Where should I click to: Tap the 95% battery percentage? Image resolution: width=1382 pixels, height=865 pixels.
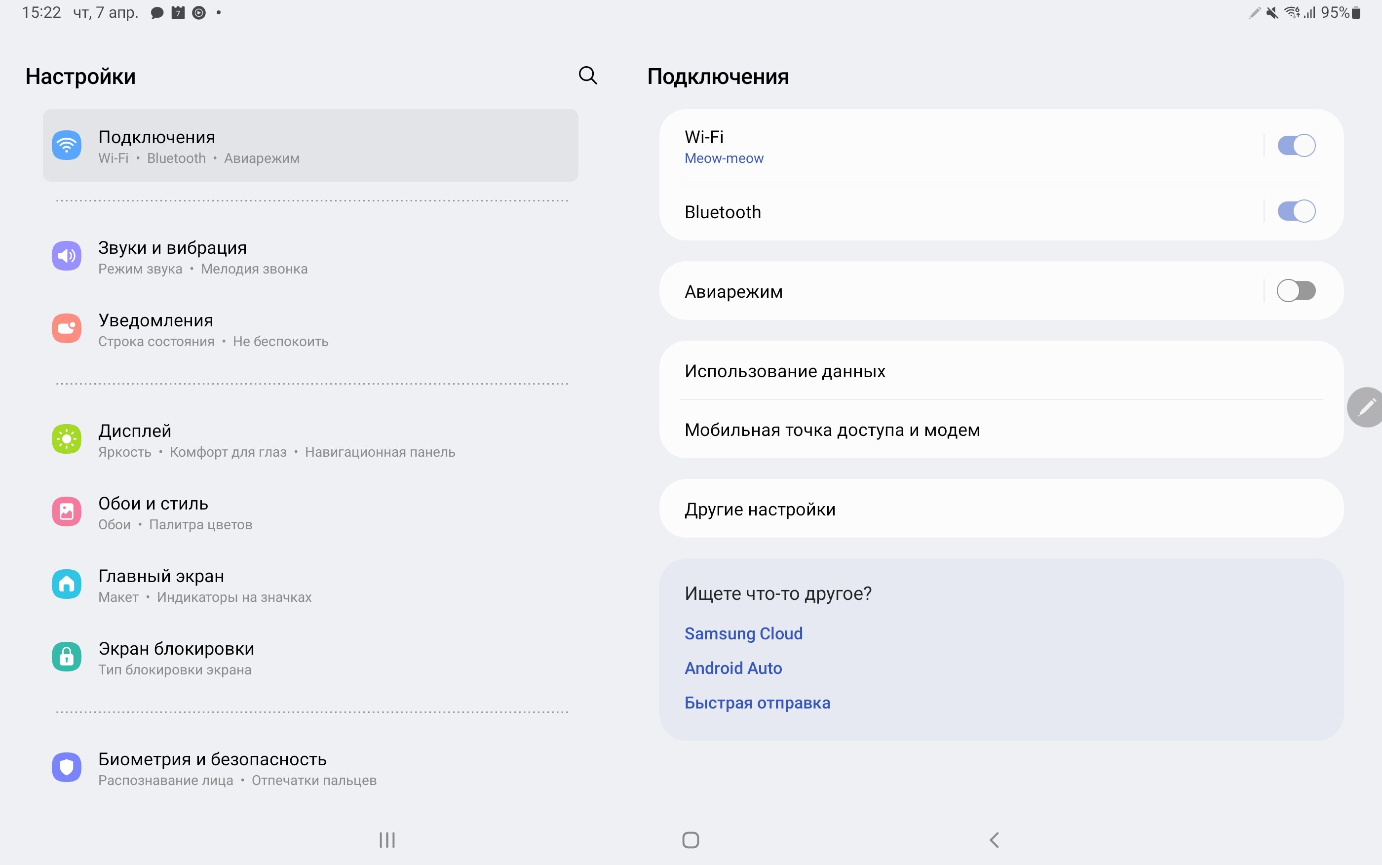1335,12
